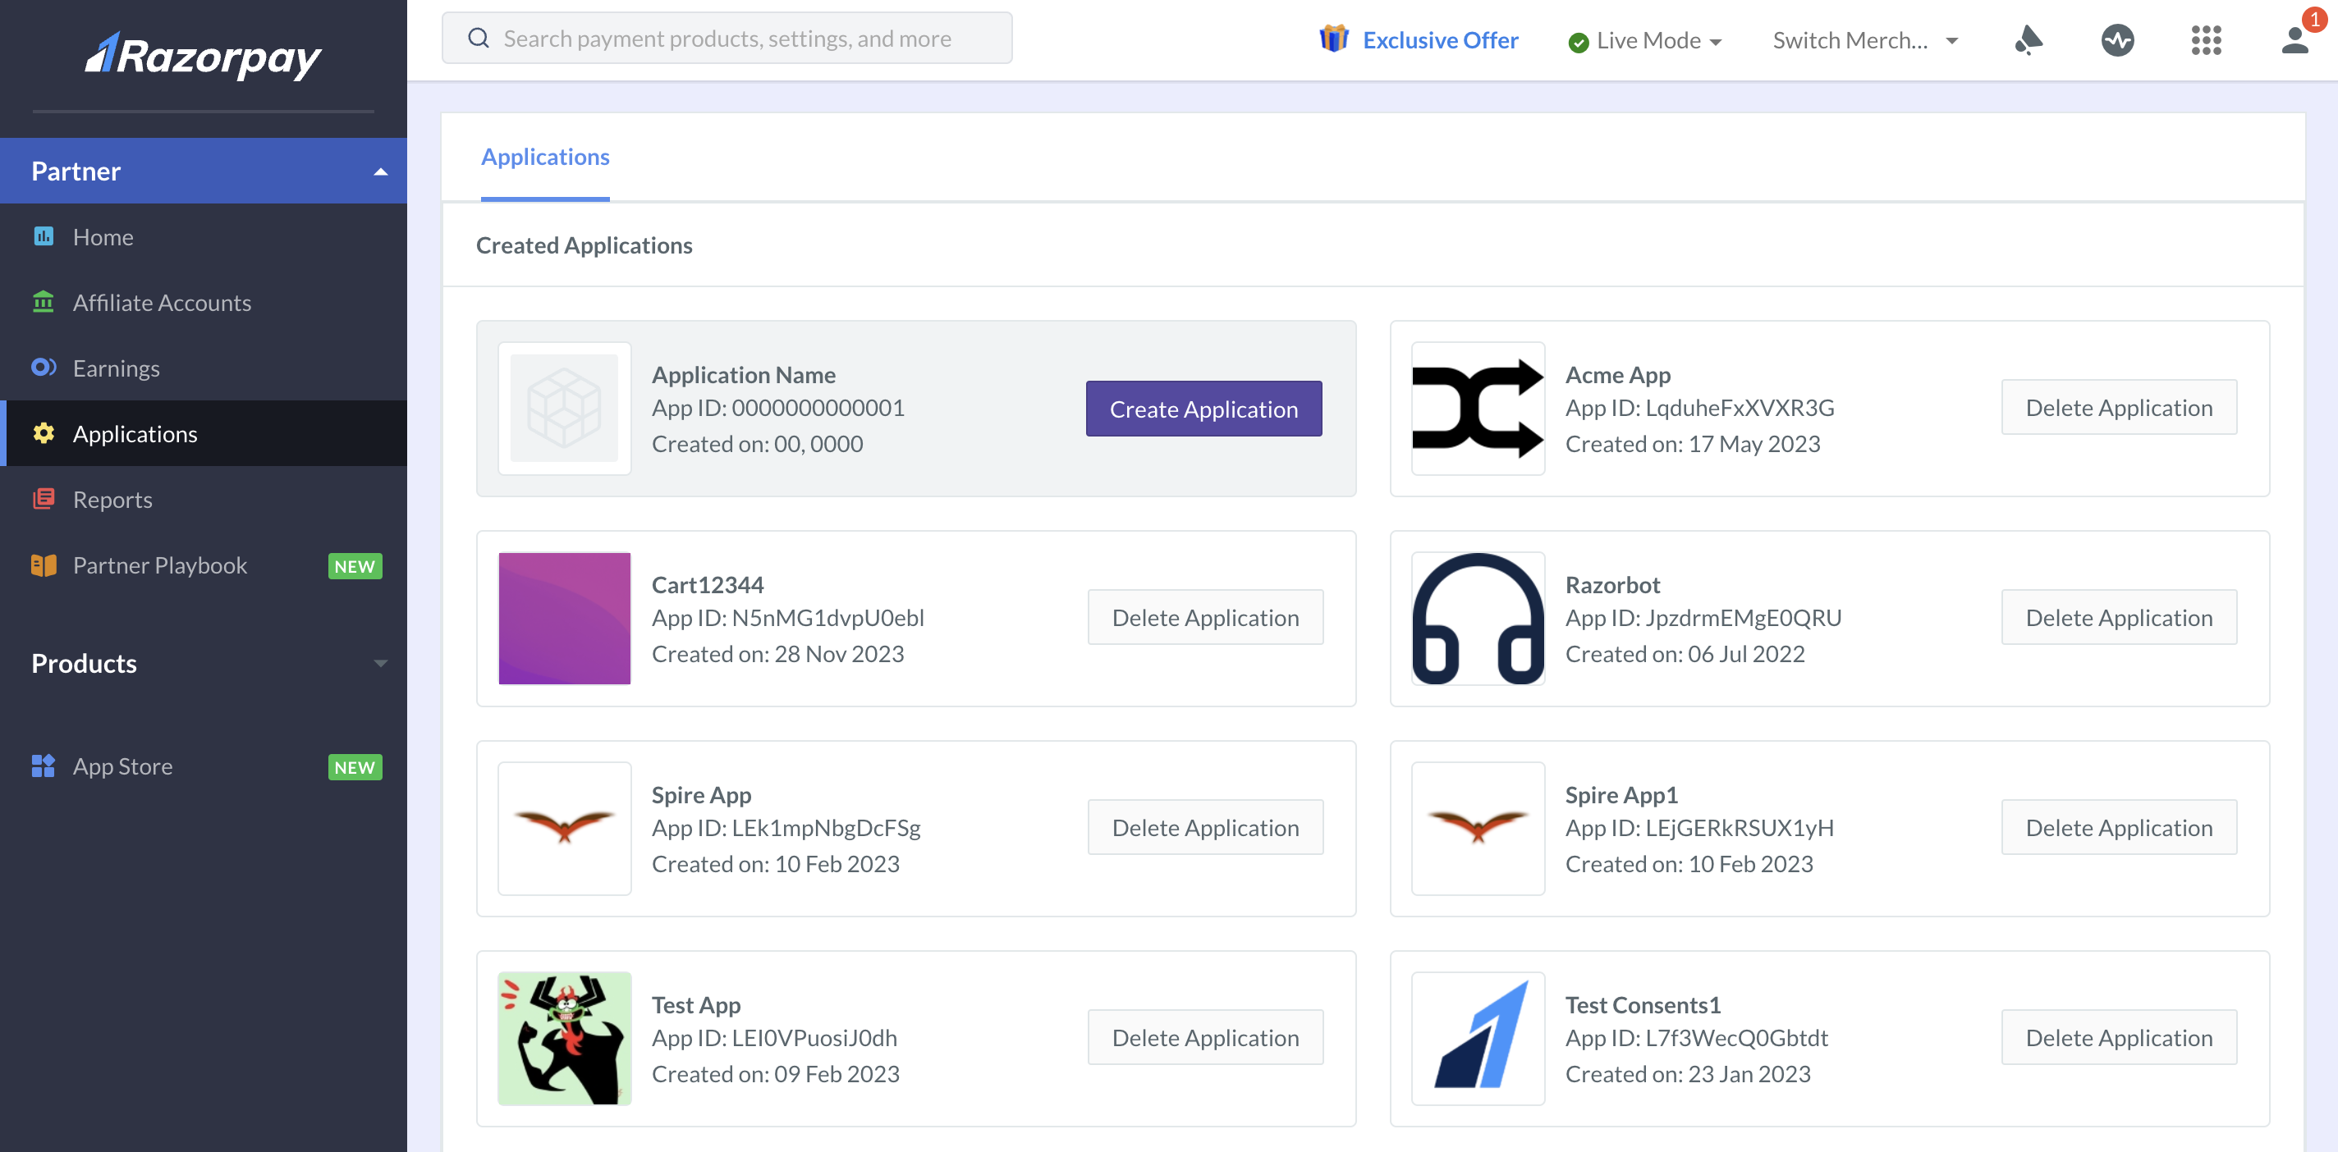Click the search magnifier icon
Viewport: 2338px width, 1152px height.
pos(479,38)
